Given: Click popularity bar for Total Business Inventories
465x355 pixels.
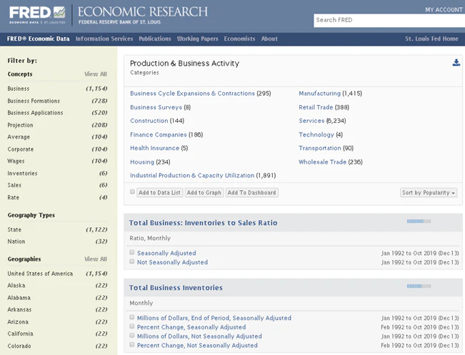Looking at the screenshot, I should (x=419, y=286).
